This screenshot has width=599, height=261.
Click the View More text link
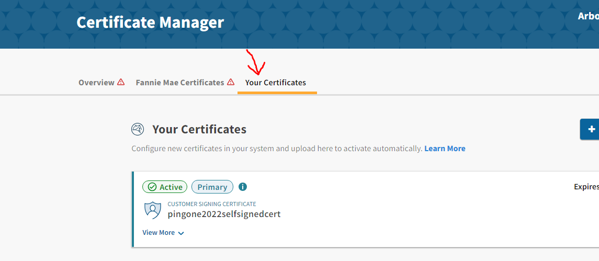click(159, 233)
